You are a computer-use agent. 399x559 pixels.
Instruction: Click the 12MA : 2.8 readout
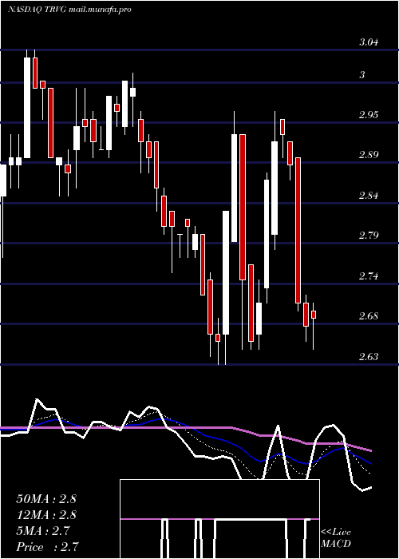pos(46,515)
